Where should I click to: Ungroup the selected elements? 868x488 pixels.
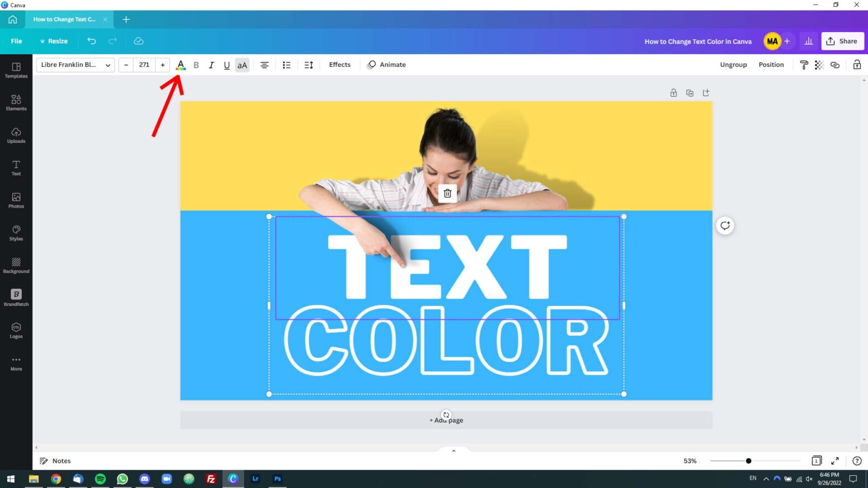pos(733,65)
